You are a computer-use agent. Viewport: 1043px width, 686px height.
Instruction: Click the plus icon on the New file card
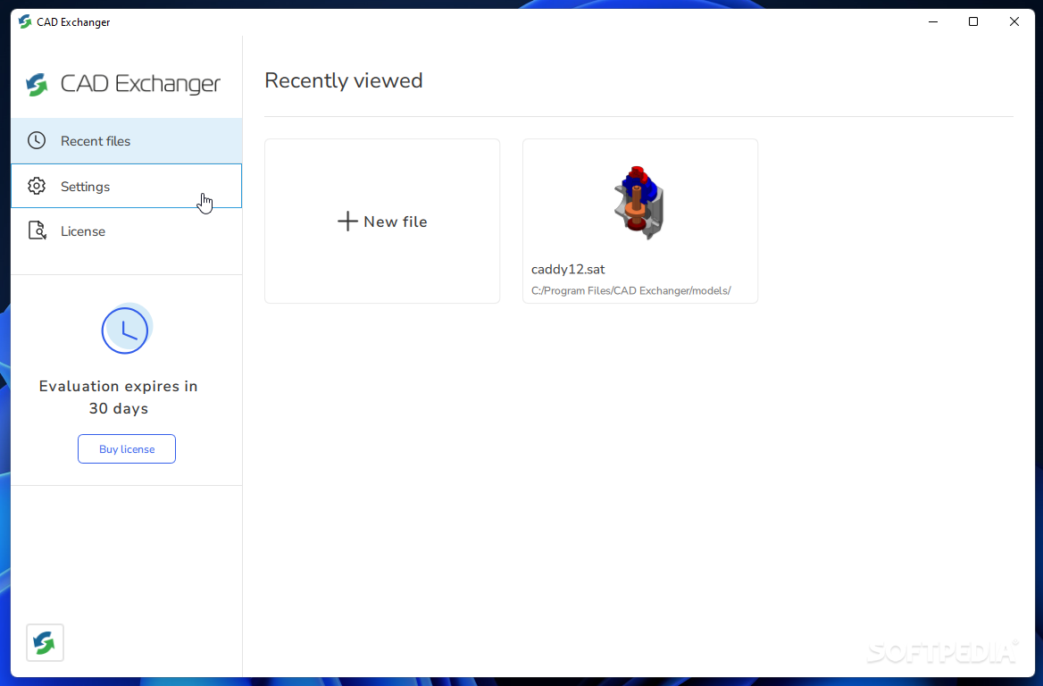point(347,221)
